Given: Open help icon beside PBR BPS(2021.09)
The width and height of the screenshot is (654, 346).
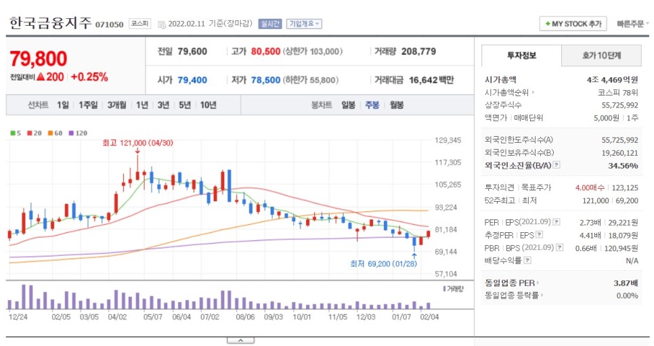Looking at the screenshot, I should [560, 248].
